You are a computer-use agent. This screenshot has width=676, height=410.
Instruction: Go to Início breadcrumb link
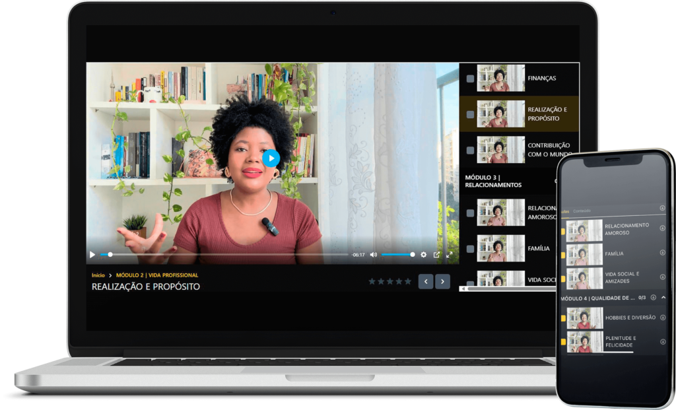coord(98,275)
